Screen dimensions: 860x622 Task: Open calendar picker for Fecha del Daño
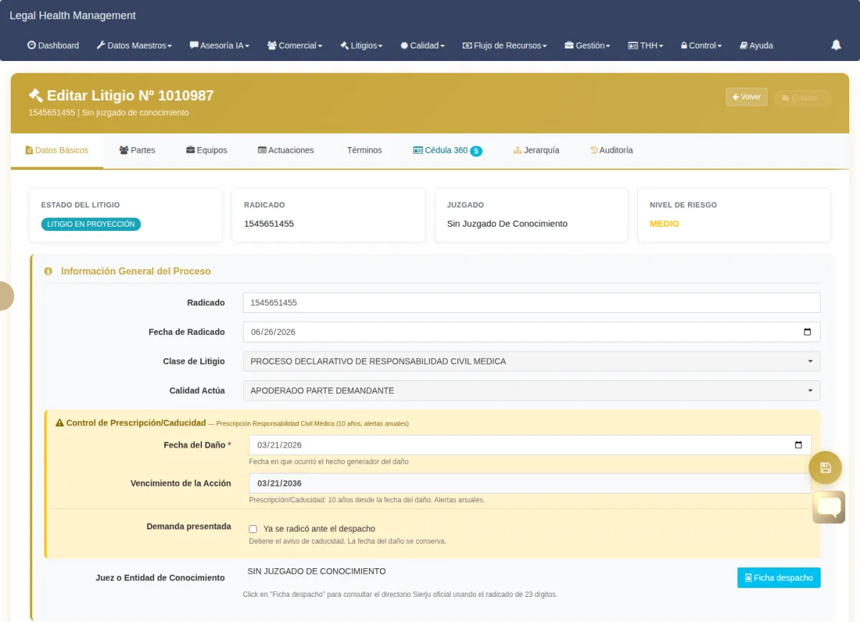pyautogui.click(x=799, y=445)
